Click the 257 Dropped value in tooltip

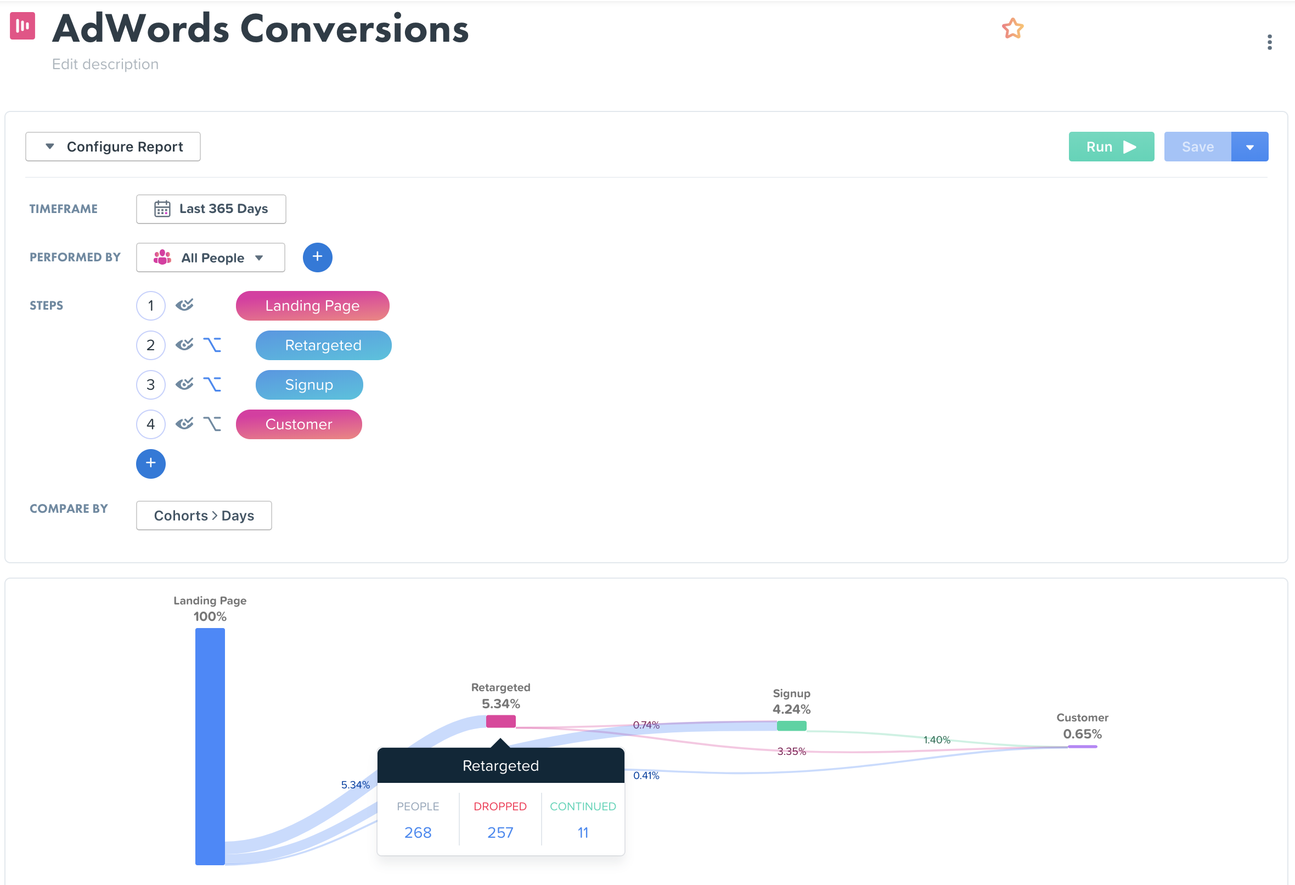(x=500, y=832)
